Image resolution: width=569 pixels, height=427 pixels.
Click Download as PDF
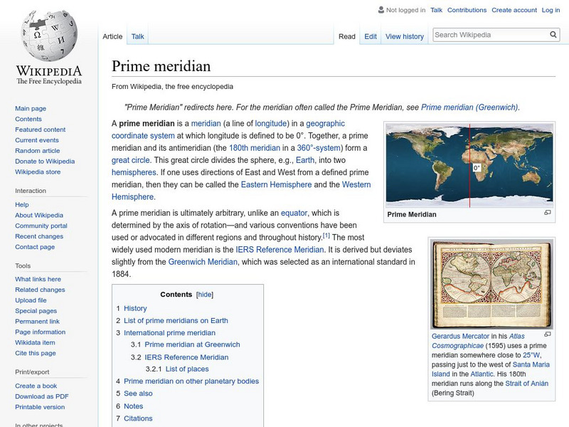coord(42,396)
